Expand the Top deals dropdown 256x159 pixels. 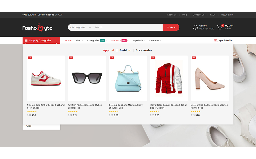pyautogui.click(x=139, y=41)
